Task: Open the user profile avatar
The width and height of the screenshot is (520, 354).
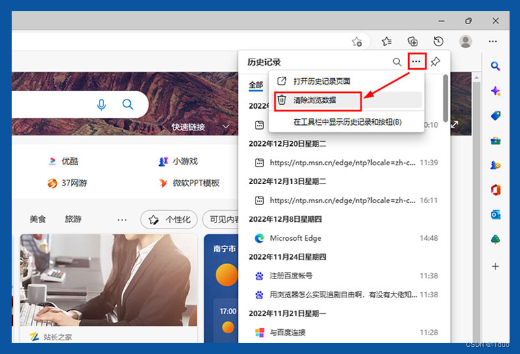Action: pos(465,42)
